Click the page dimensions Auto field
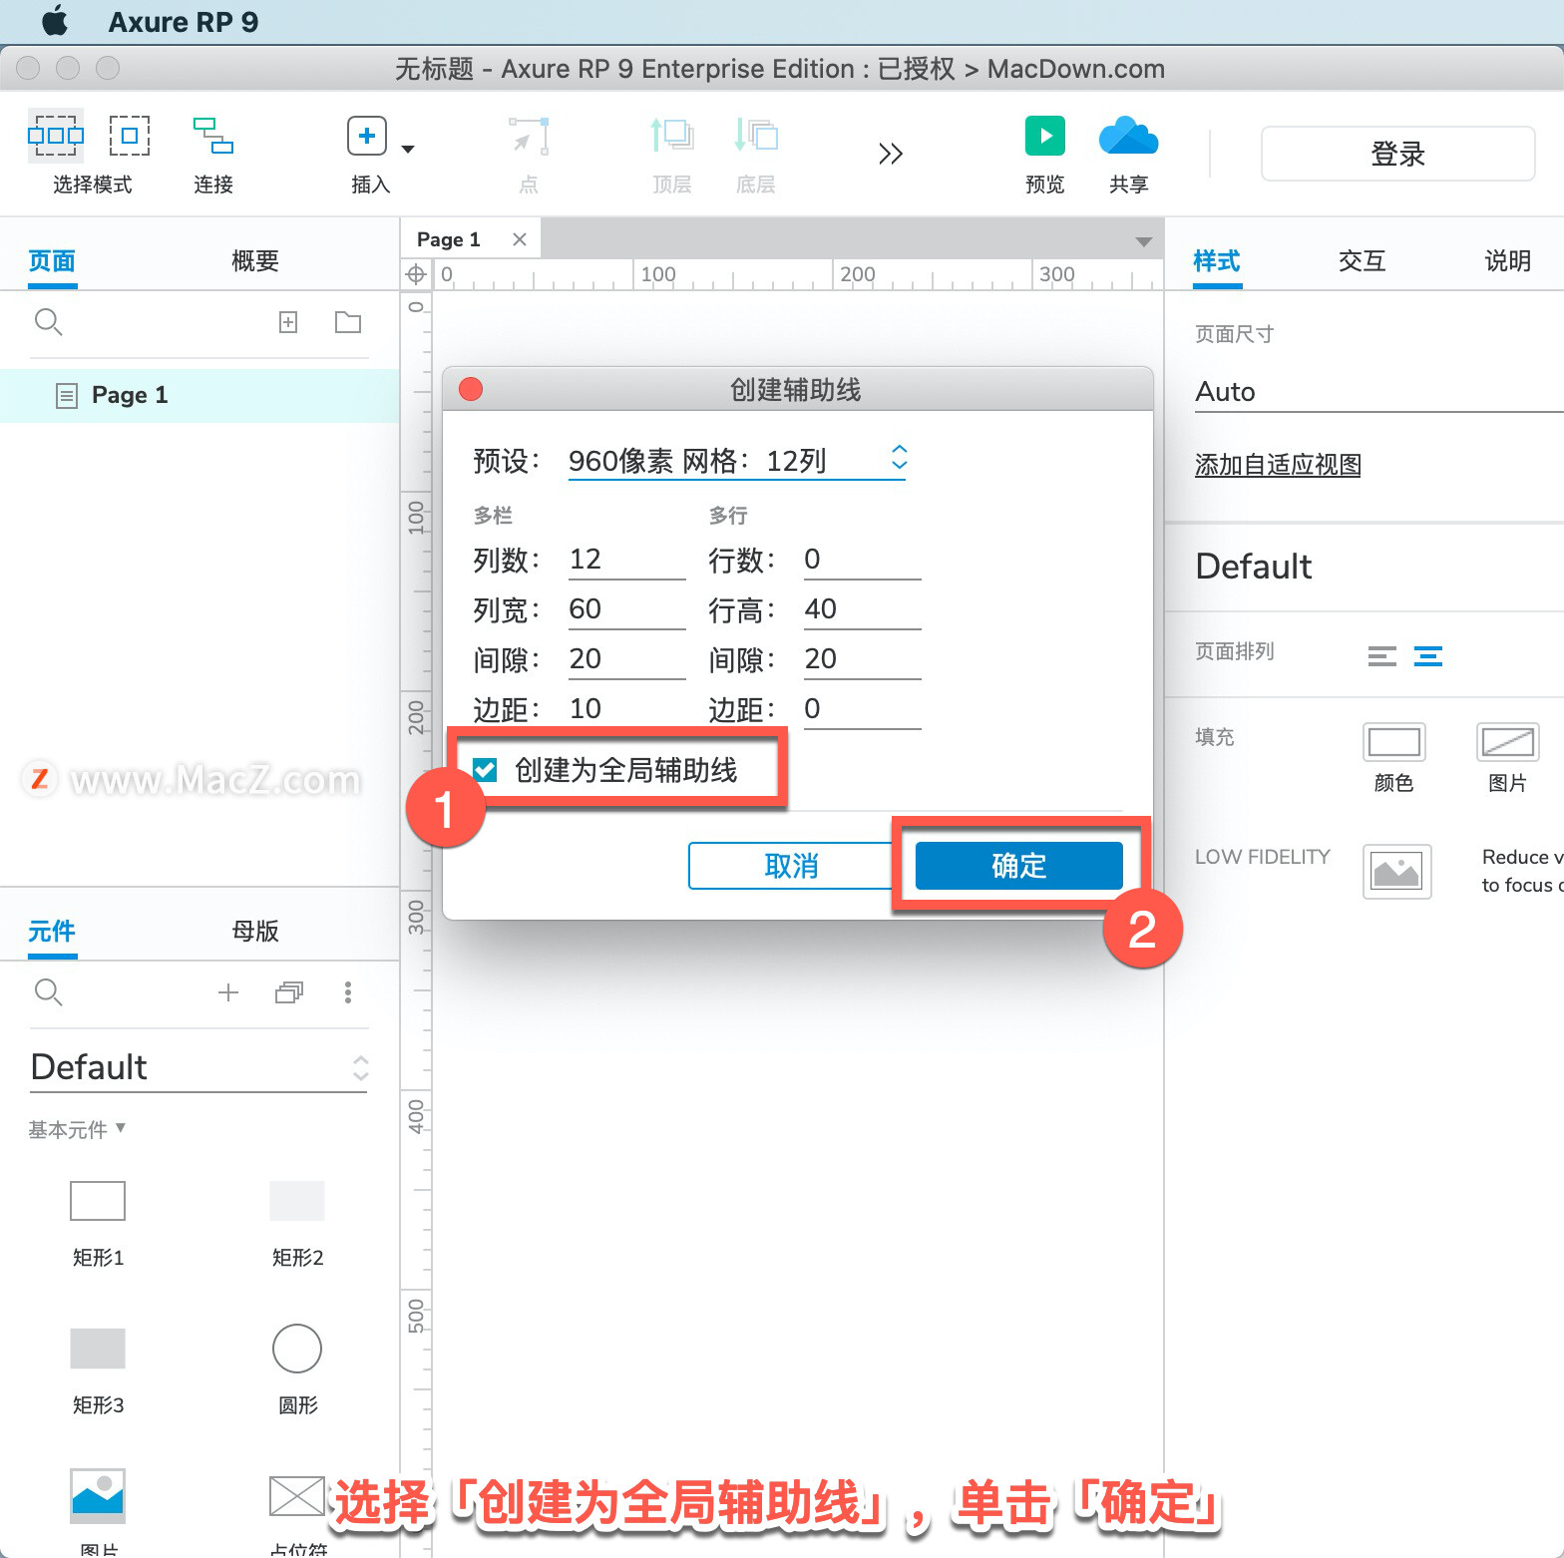Screen dimensions: 1564x1558 pyautogui.click(x=1378, y=392)
